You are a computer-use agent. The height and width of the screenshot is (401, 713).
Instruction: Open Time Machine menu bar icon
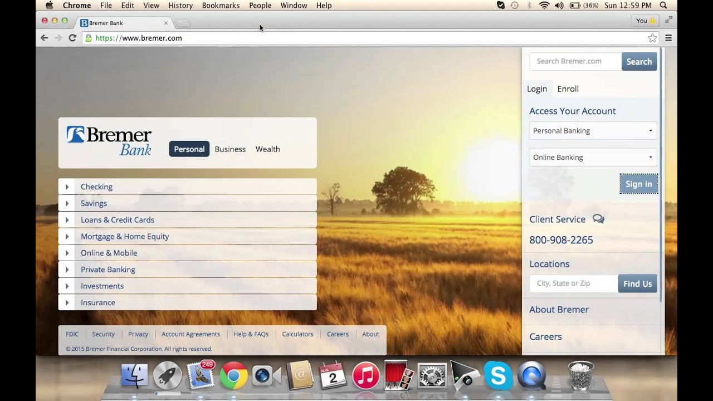[x=515, y=5]
